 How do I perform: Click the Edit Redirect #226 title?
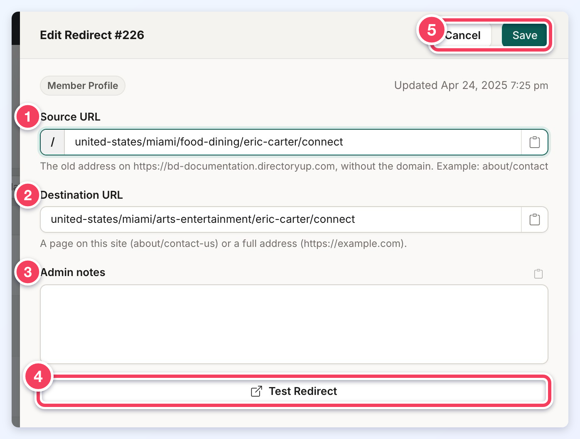92,35
